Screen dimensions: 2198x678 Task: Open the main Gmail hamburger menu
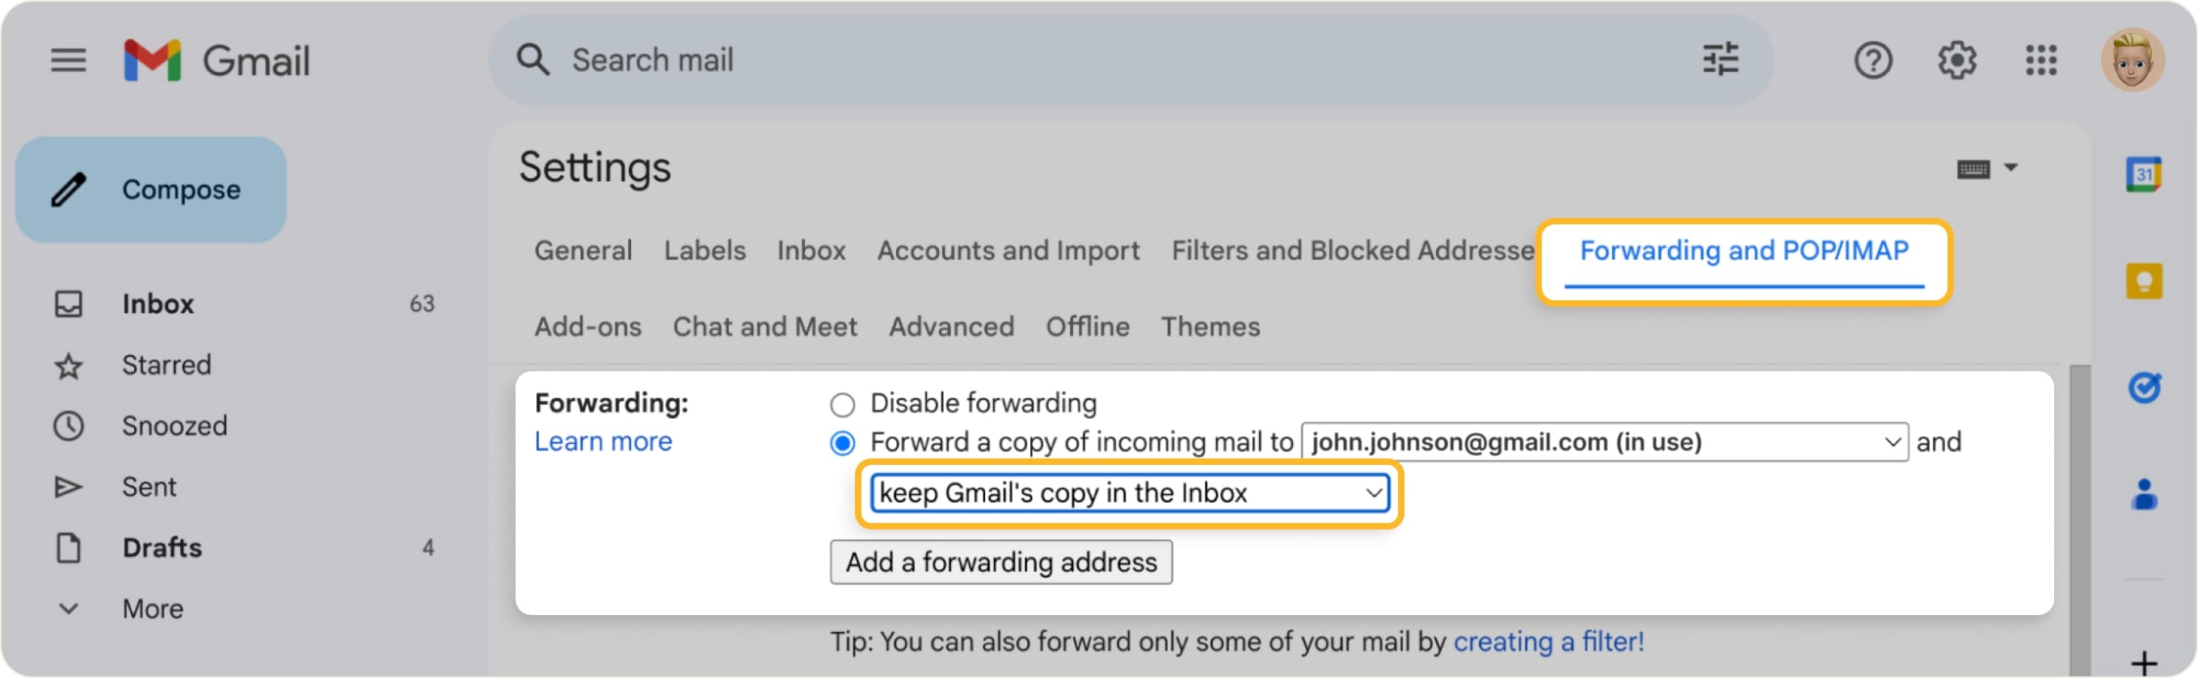pyautogui.click(x=68, y=60)
